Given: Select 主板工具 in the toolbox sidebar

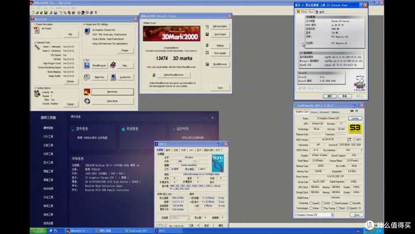Looking at the screenshot, I should coord(48,145).
